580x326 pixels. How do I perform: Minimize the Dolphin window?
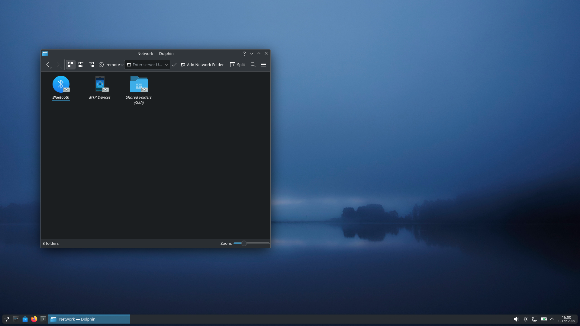point(252,53)
